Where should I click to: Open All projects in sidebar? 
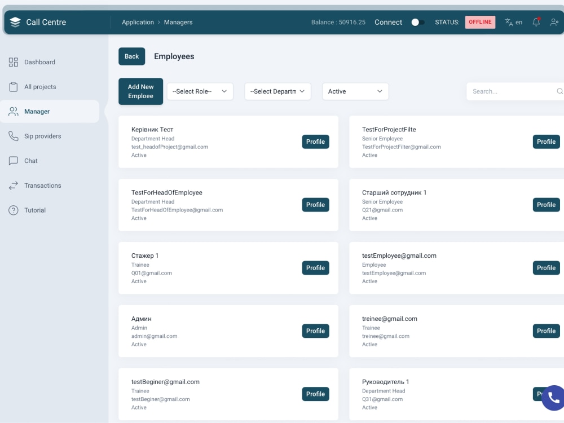click(40, 87)
